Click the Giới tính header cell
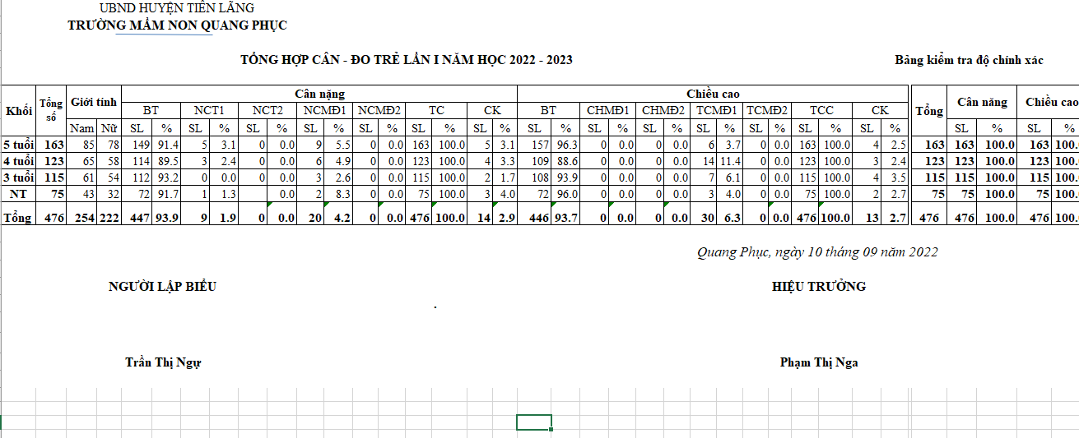Screen dimensions: 1079x438 click(95, 102)
